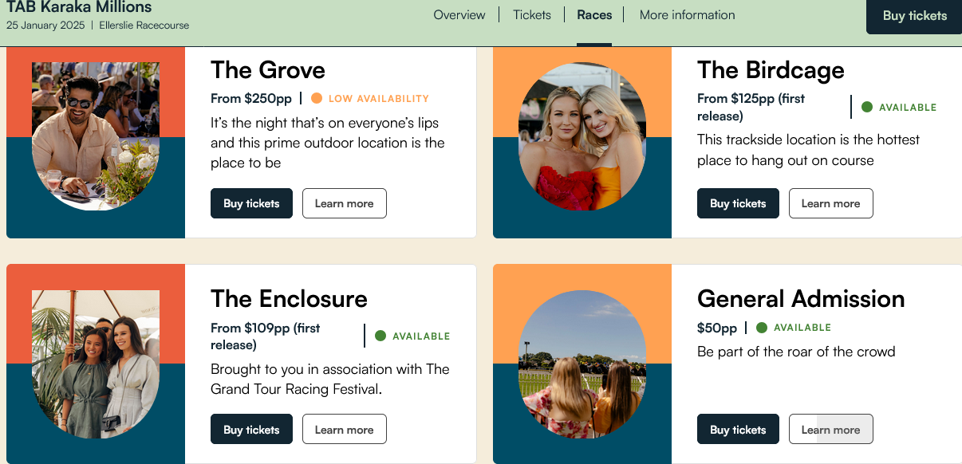Click General Admission AVAILABLE label
Screen dimensions: 962x464
click(x=802, y=328)
